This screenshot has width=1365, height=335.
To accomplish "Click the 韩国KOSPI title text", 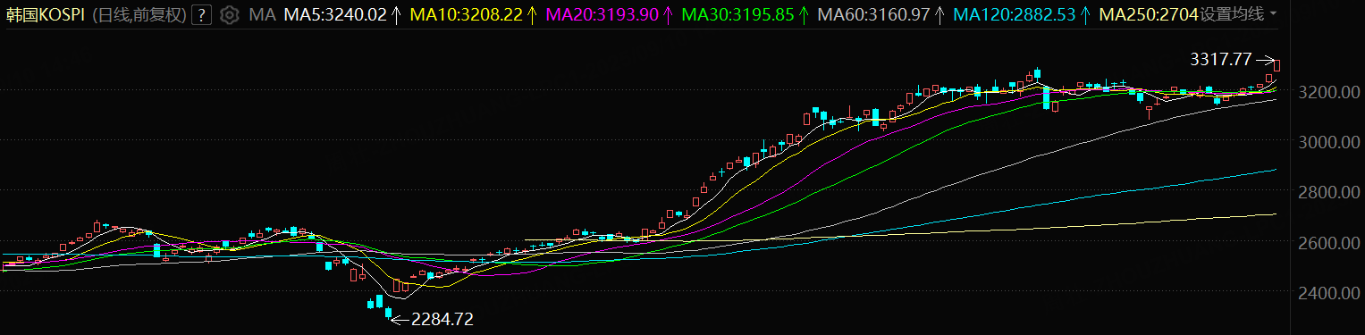I will [x=46, y=14].
